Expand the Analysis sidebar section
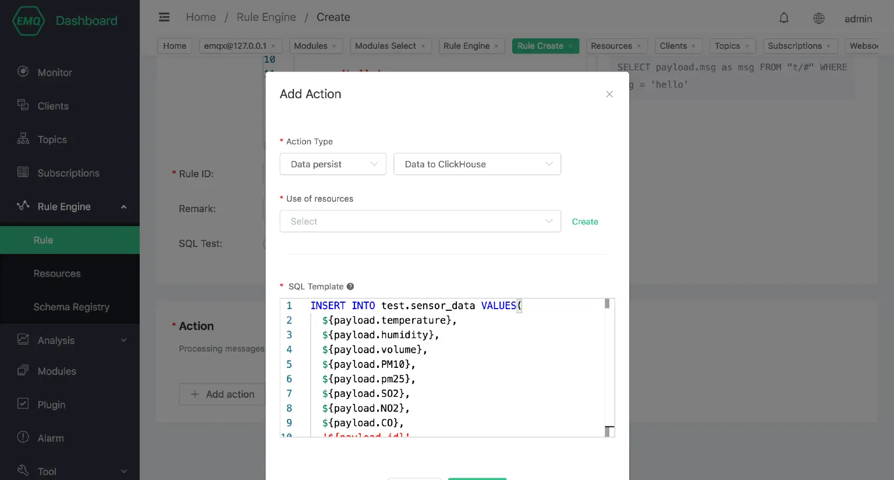 pos(123,341)
